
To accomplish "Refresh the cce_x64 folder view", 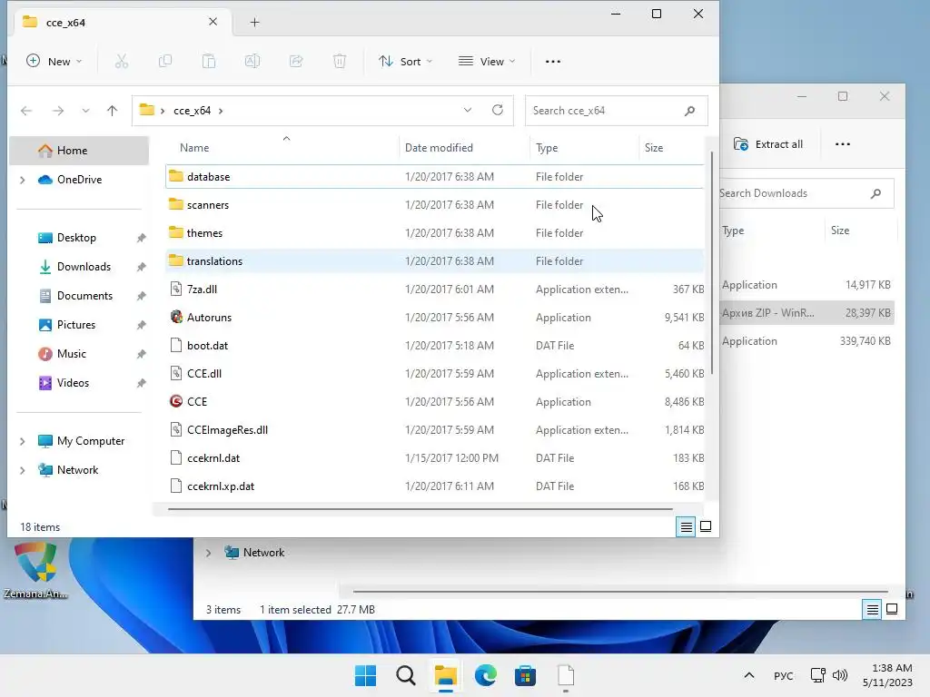I will (498, 110).
